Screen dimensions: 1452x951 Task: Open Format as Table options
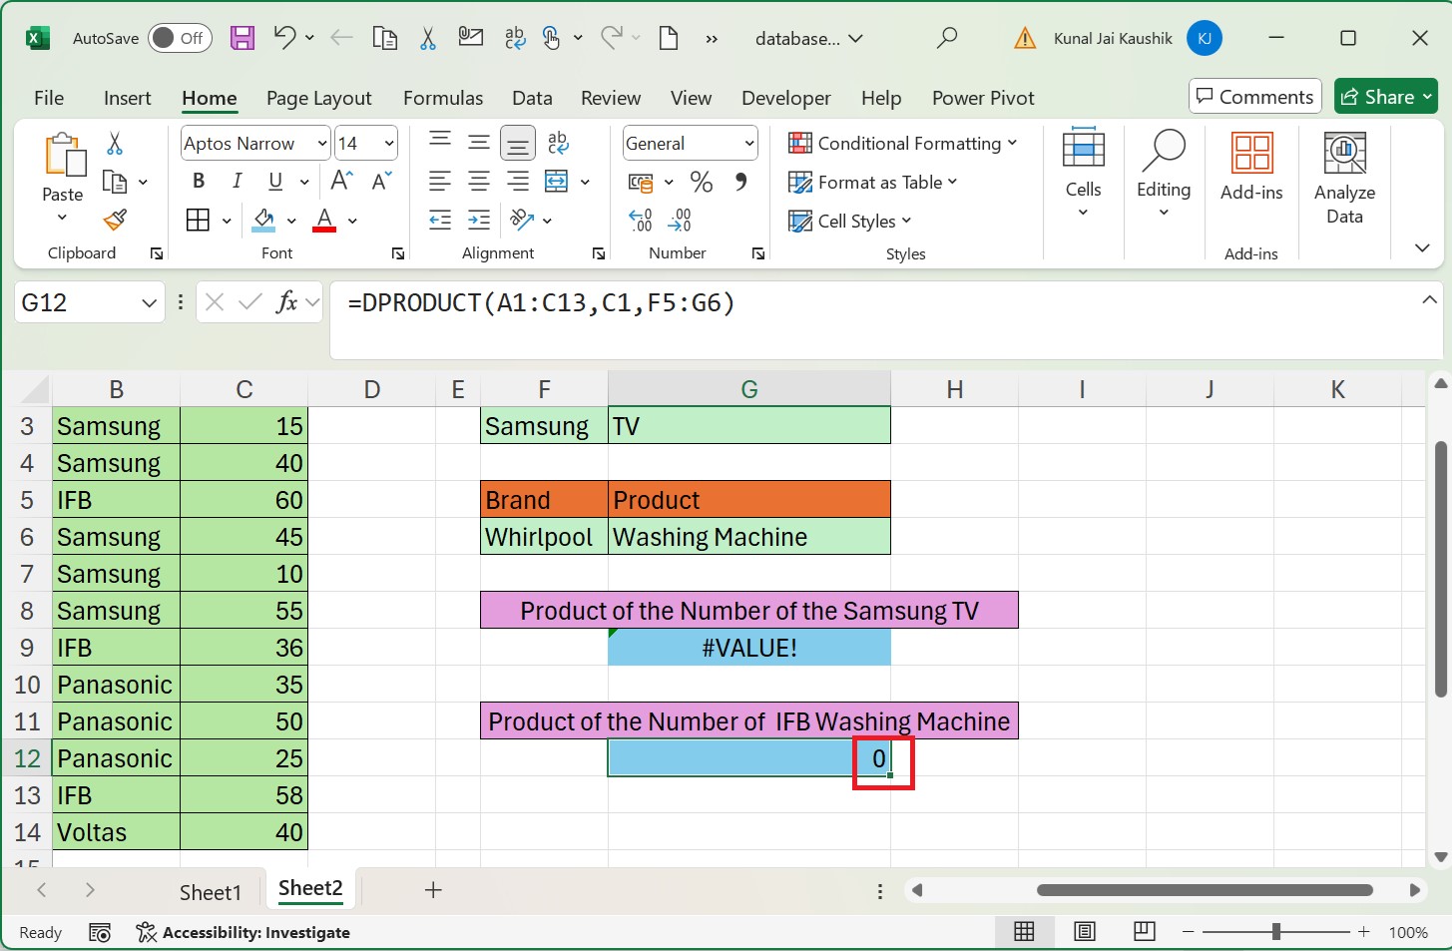coord(872,182)
